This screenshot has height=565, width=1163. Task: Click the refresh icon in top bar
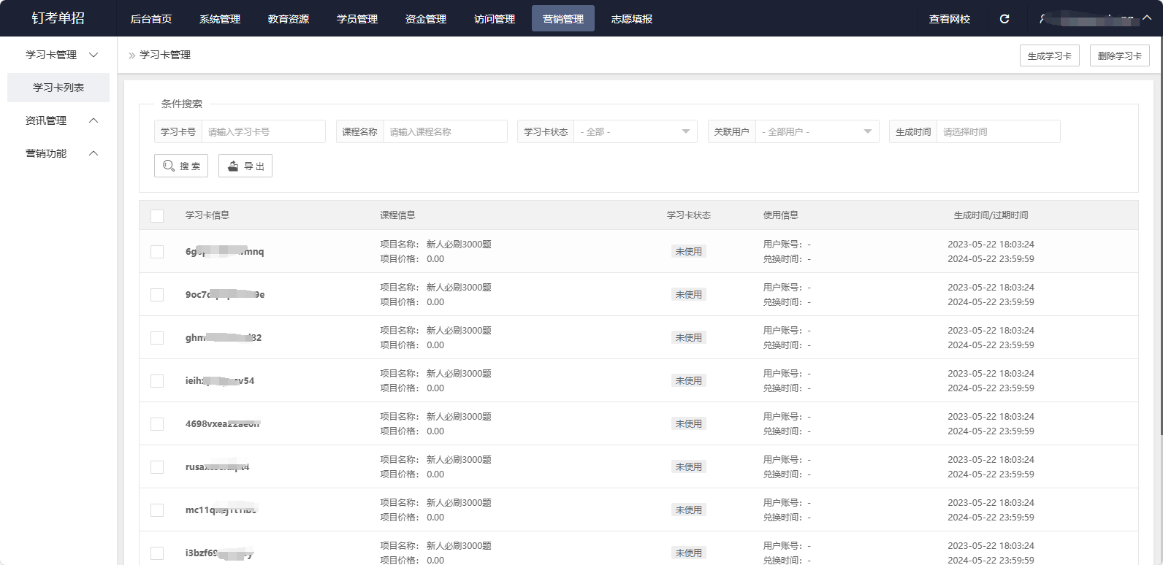1004,19
